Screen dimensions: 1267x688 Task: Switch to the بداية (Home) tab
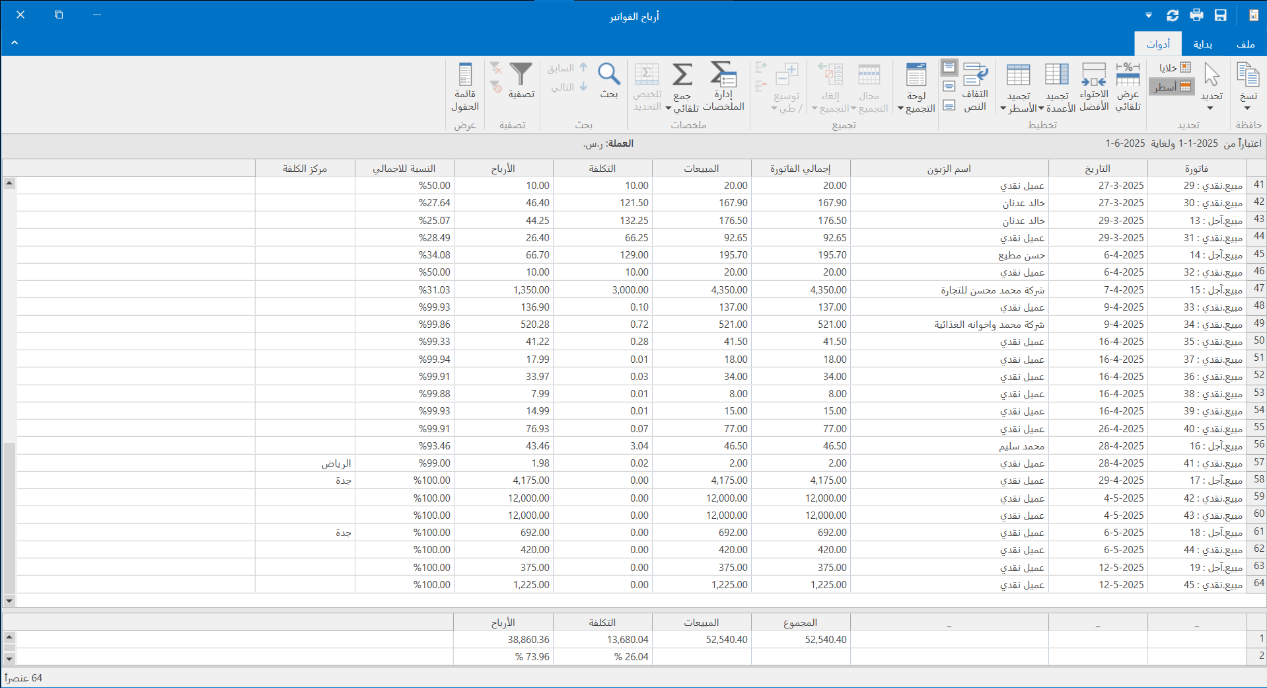coord(1202,44)
